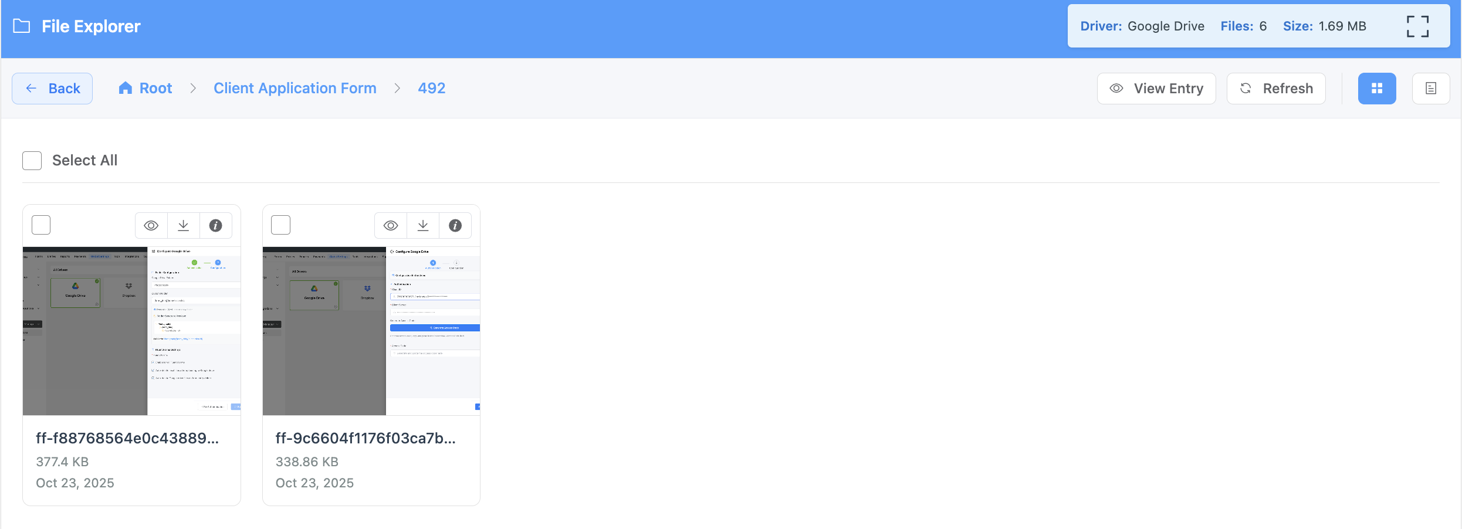Show info for the ff-9c6604f1176f03ca7b file
Image resolution: width=1462 pixels, height=529 pixels.
(x=455, y=226)
